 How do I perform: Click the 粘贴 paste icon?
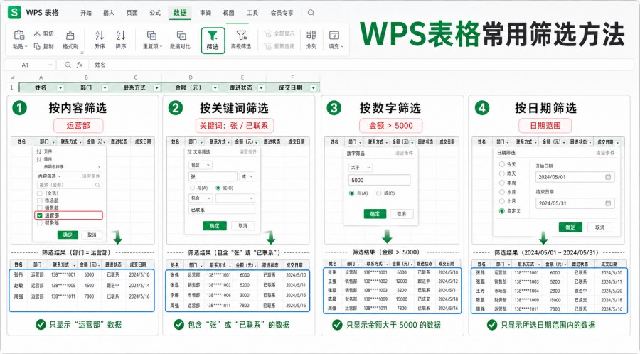click(x=18, y=35)
